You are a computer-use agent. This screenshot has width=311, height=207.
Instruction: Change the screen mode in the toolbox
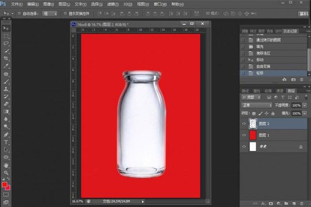click(6, 202)
